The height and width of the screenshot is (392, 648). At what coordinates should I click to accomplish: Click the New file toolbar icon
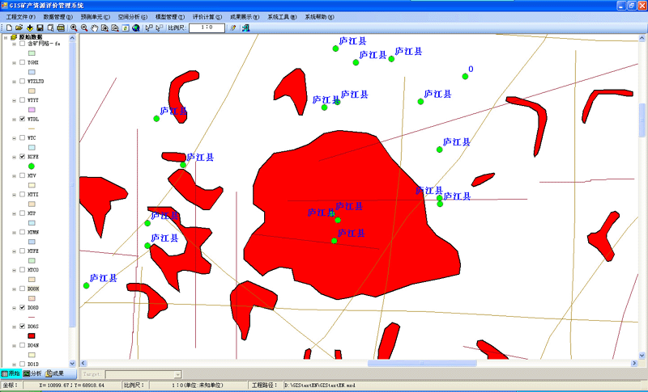8,27
